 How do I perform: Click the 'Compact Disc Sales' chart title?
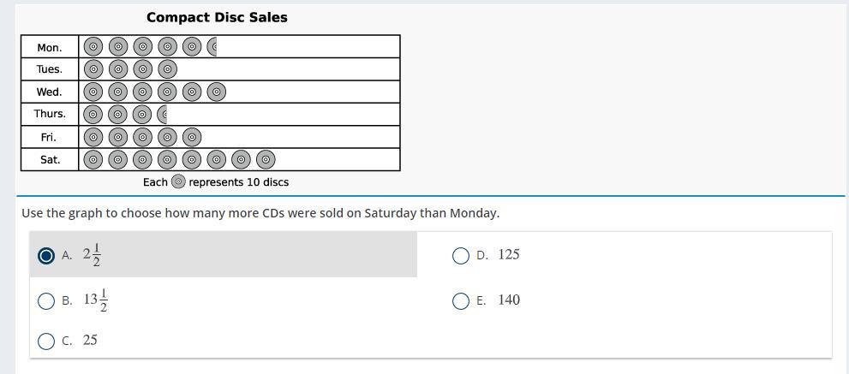click(x=217, y=17)
